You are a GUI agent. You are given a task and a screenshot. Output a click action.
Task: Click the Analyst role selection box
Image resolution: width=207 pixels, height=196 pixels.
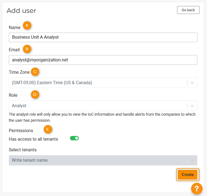tap(97, 106)
